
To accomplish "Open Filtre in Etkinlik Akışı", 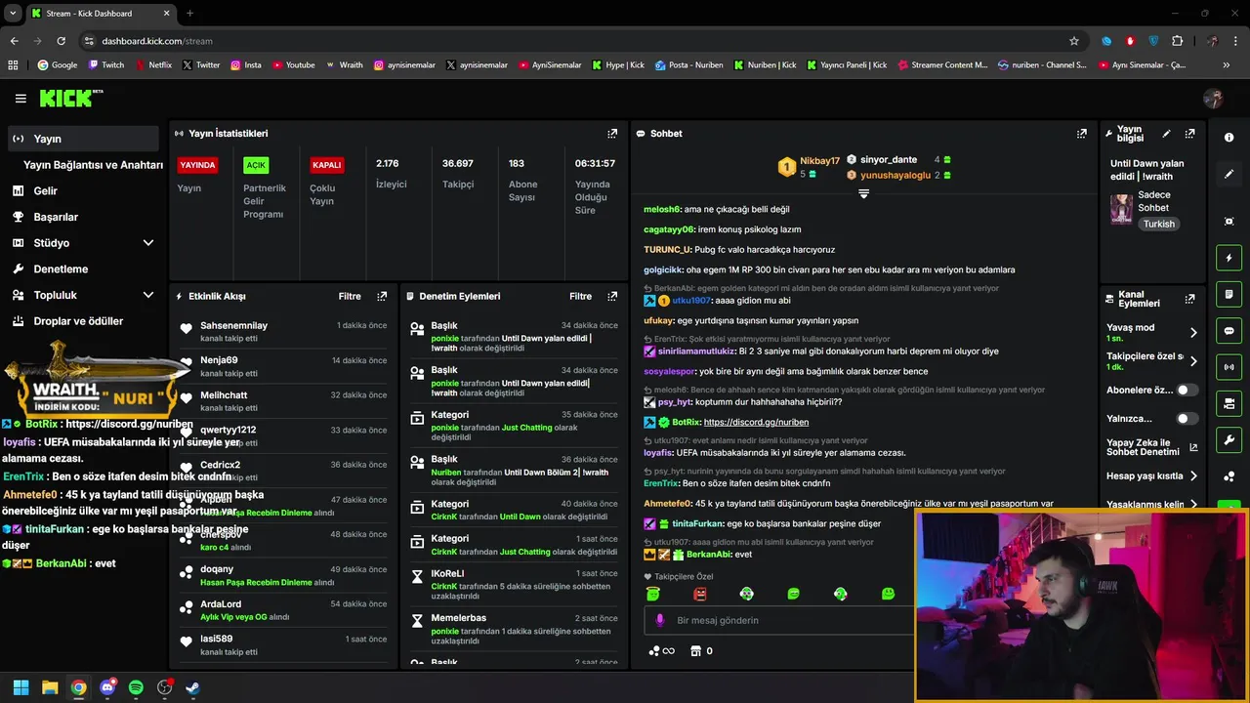I will (x=350, y=296).
